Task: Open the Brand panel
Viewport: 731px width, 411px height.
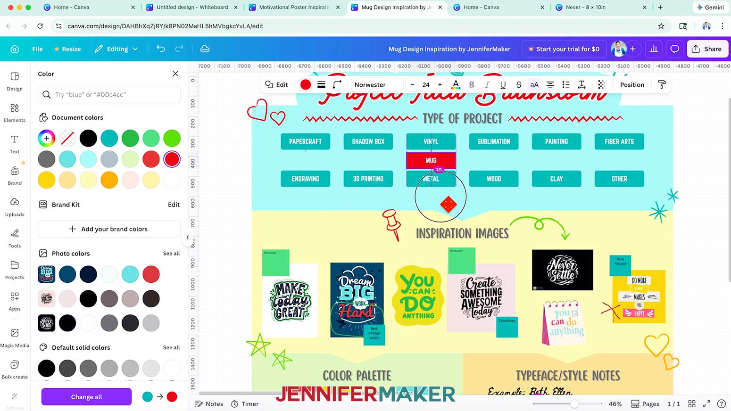Action: tap(15, 175)
